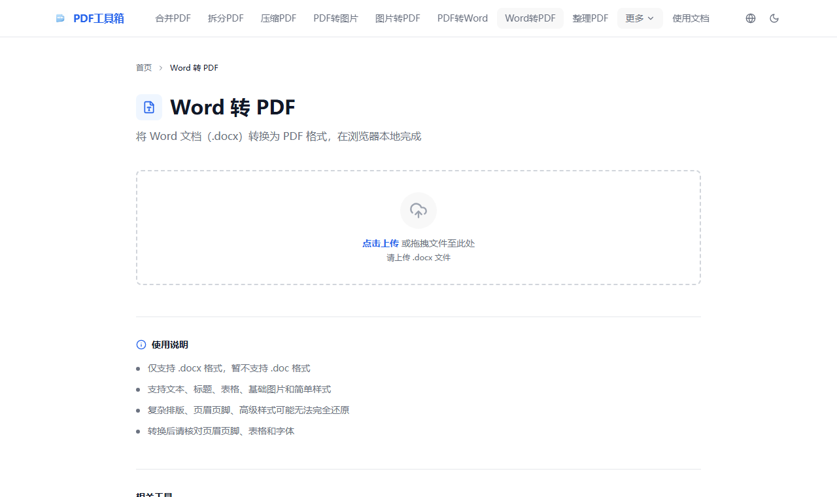Viewport: 837px width, 497px height.
Task: Click the PDF工具箱 logo icon
Action: click(61, 18)
